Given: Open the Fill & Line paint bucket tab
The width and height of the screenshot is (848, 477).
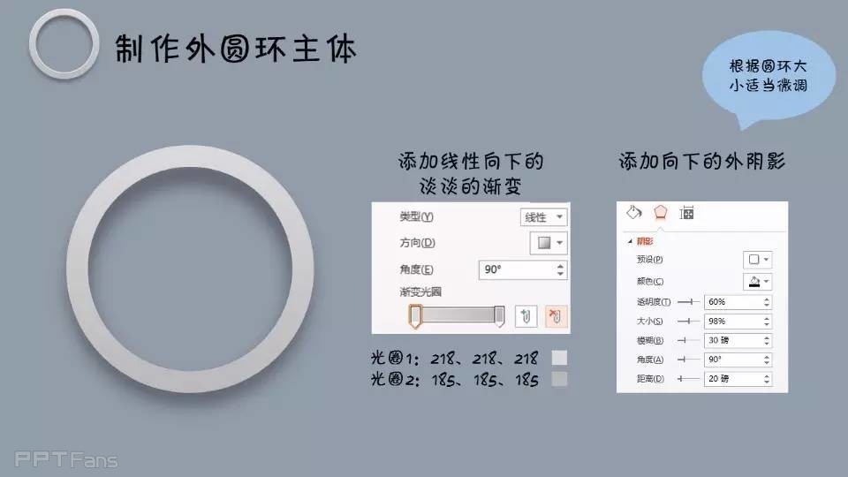Looking at the screenshot, I should coord(634,213).
